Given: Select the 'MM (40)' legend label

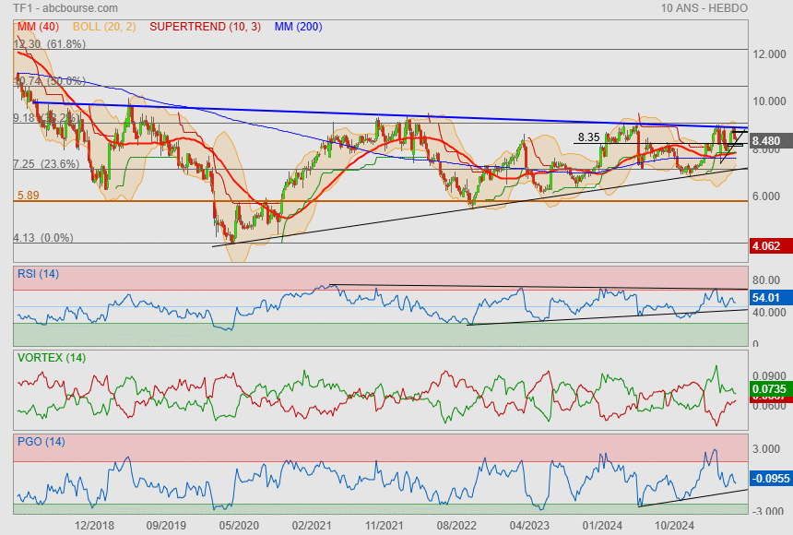Looking at the screenshot, I should 39,27.
